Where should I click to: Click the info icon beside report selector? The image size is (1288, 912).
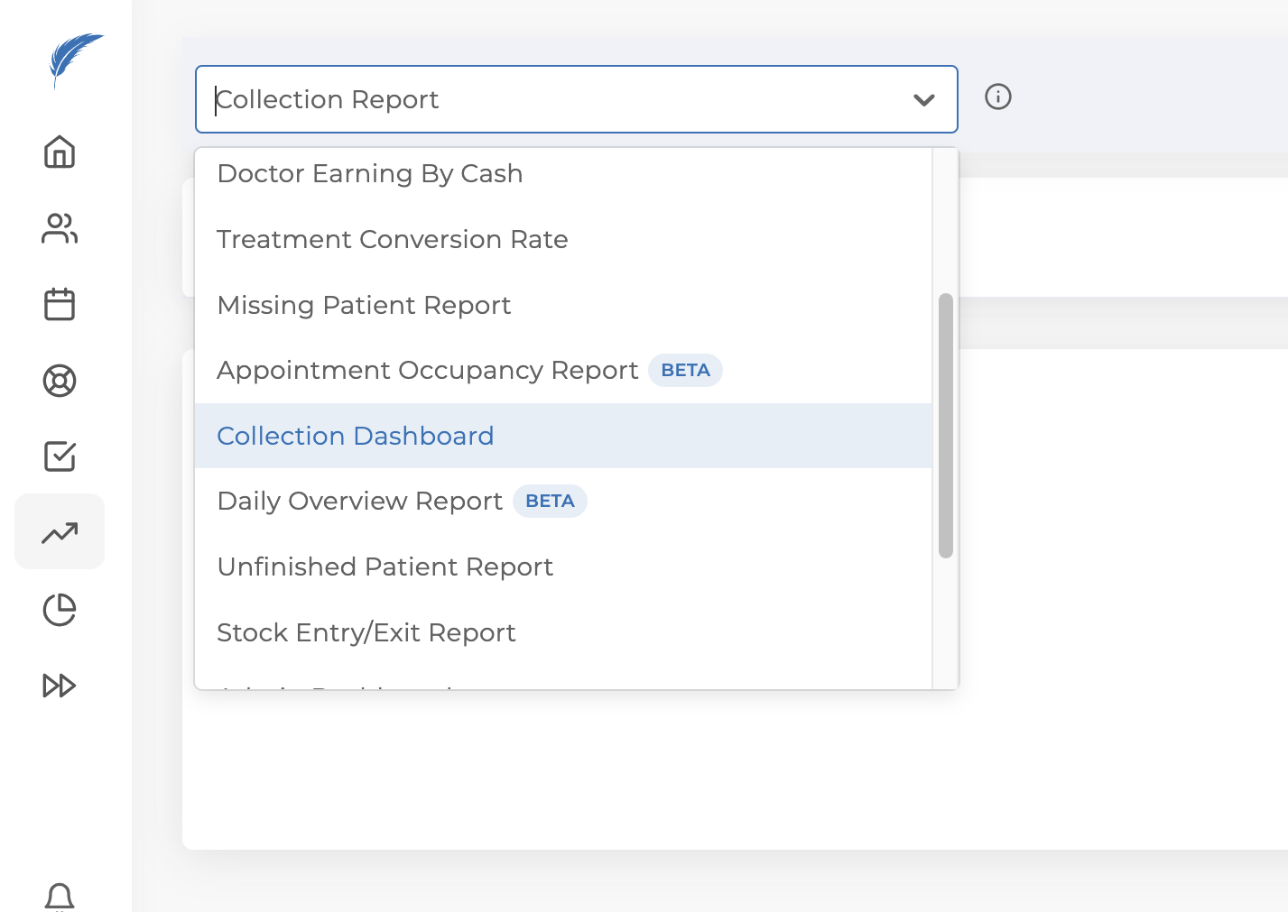[998, 97]
